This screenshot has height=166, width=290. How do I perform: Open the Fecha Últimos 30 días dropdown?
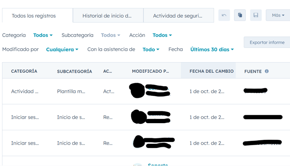click(x=212, y=50)
